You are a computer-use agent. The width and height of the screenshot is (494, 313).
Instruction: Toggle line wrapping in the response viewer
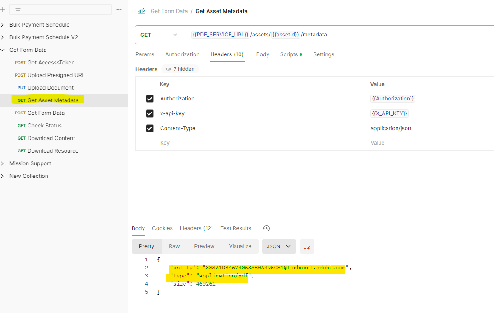point(307,246)
